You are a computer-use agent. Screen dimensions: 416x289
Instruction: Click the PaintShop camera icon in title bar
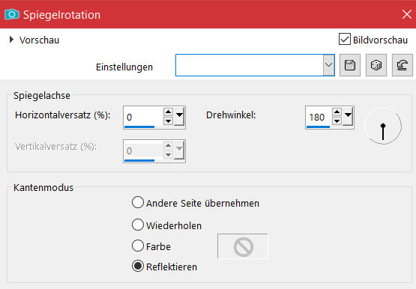coord(12,14)
